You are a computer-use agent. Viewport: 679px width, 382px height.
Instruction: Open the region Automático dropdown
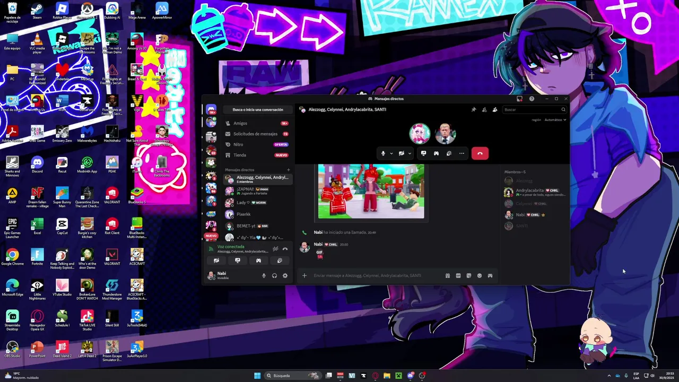coord(555,120)
